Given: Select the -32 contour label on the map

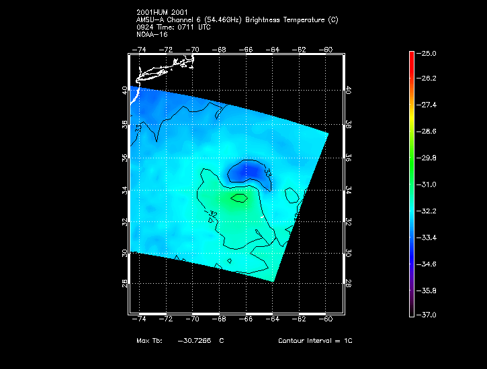Looking at the screenshot, I should pyautogui.click(x=213, y=214).
